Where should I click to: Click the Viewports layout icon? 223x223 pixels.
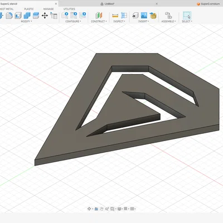coord(132,209)
